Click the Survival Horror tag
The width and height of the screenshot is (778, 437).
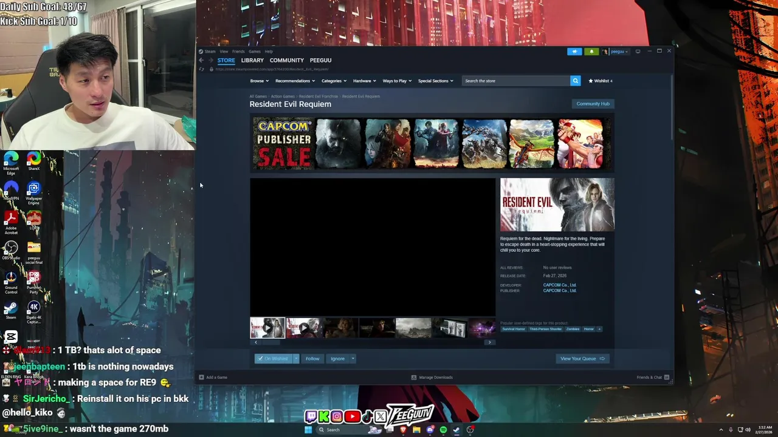[x=514, y=329]
